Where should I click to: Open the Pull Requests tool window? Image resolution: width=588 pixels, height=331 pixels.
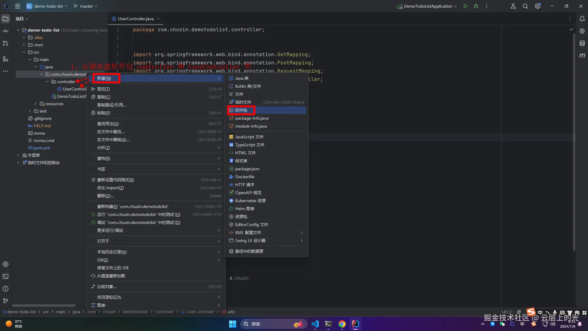[x=6, y=43]
